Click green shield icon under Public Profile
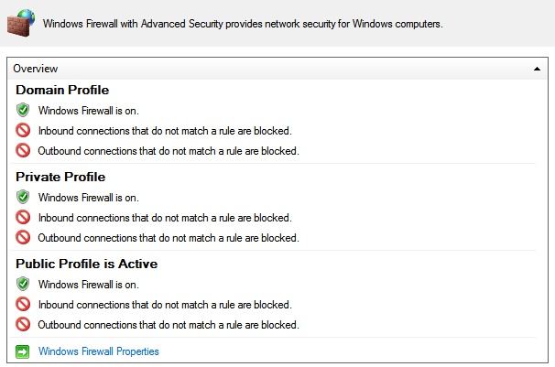The height and width of the screenshot is (367, 555). pos(23,284)
